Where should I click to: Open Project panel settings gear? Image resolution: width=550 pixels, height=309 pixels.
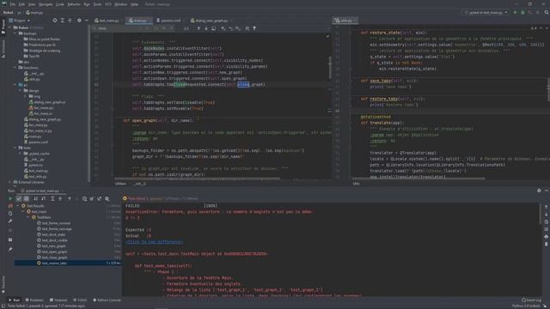(x=79, y=21)
